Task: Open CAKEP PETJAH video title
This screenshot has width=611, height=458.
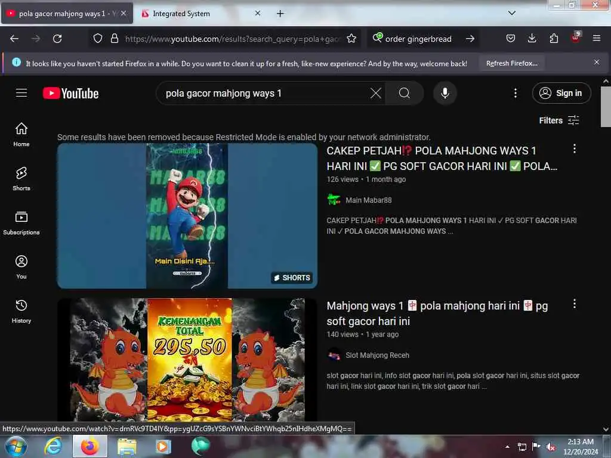Action: [x=442, y=159]
